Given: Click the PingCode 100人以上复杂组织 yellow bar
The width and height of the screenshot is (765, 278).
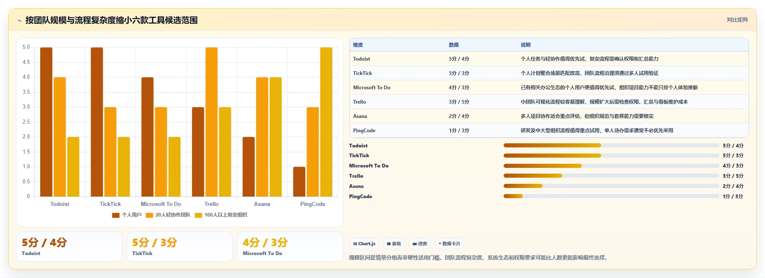Looking at the screenshot, I should (x=326, y=122).
